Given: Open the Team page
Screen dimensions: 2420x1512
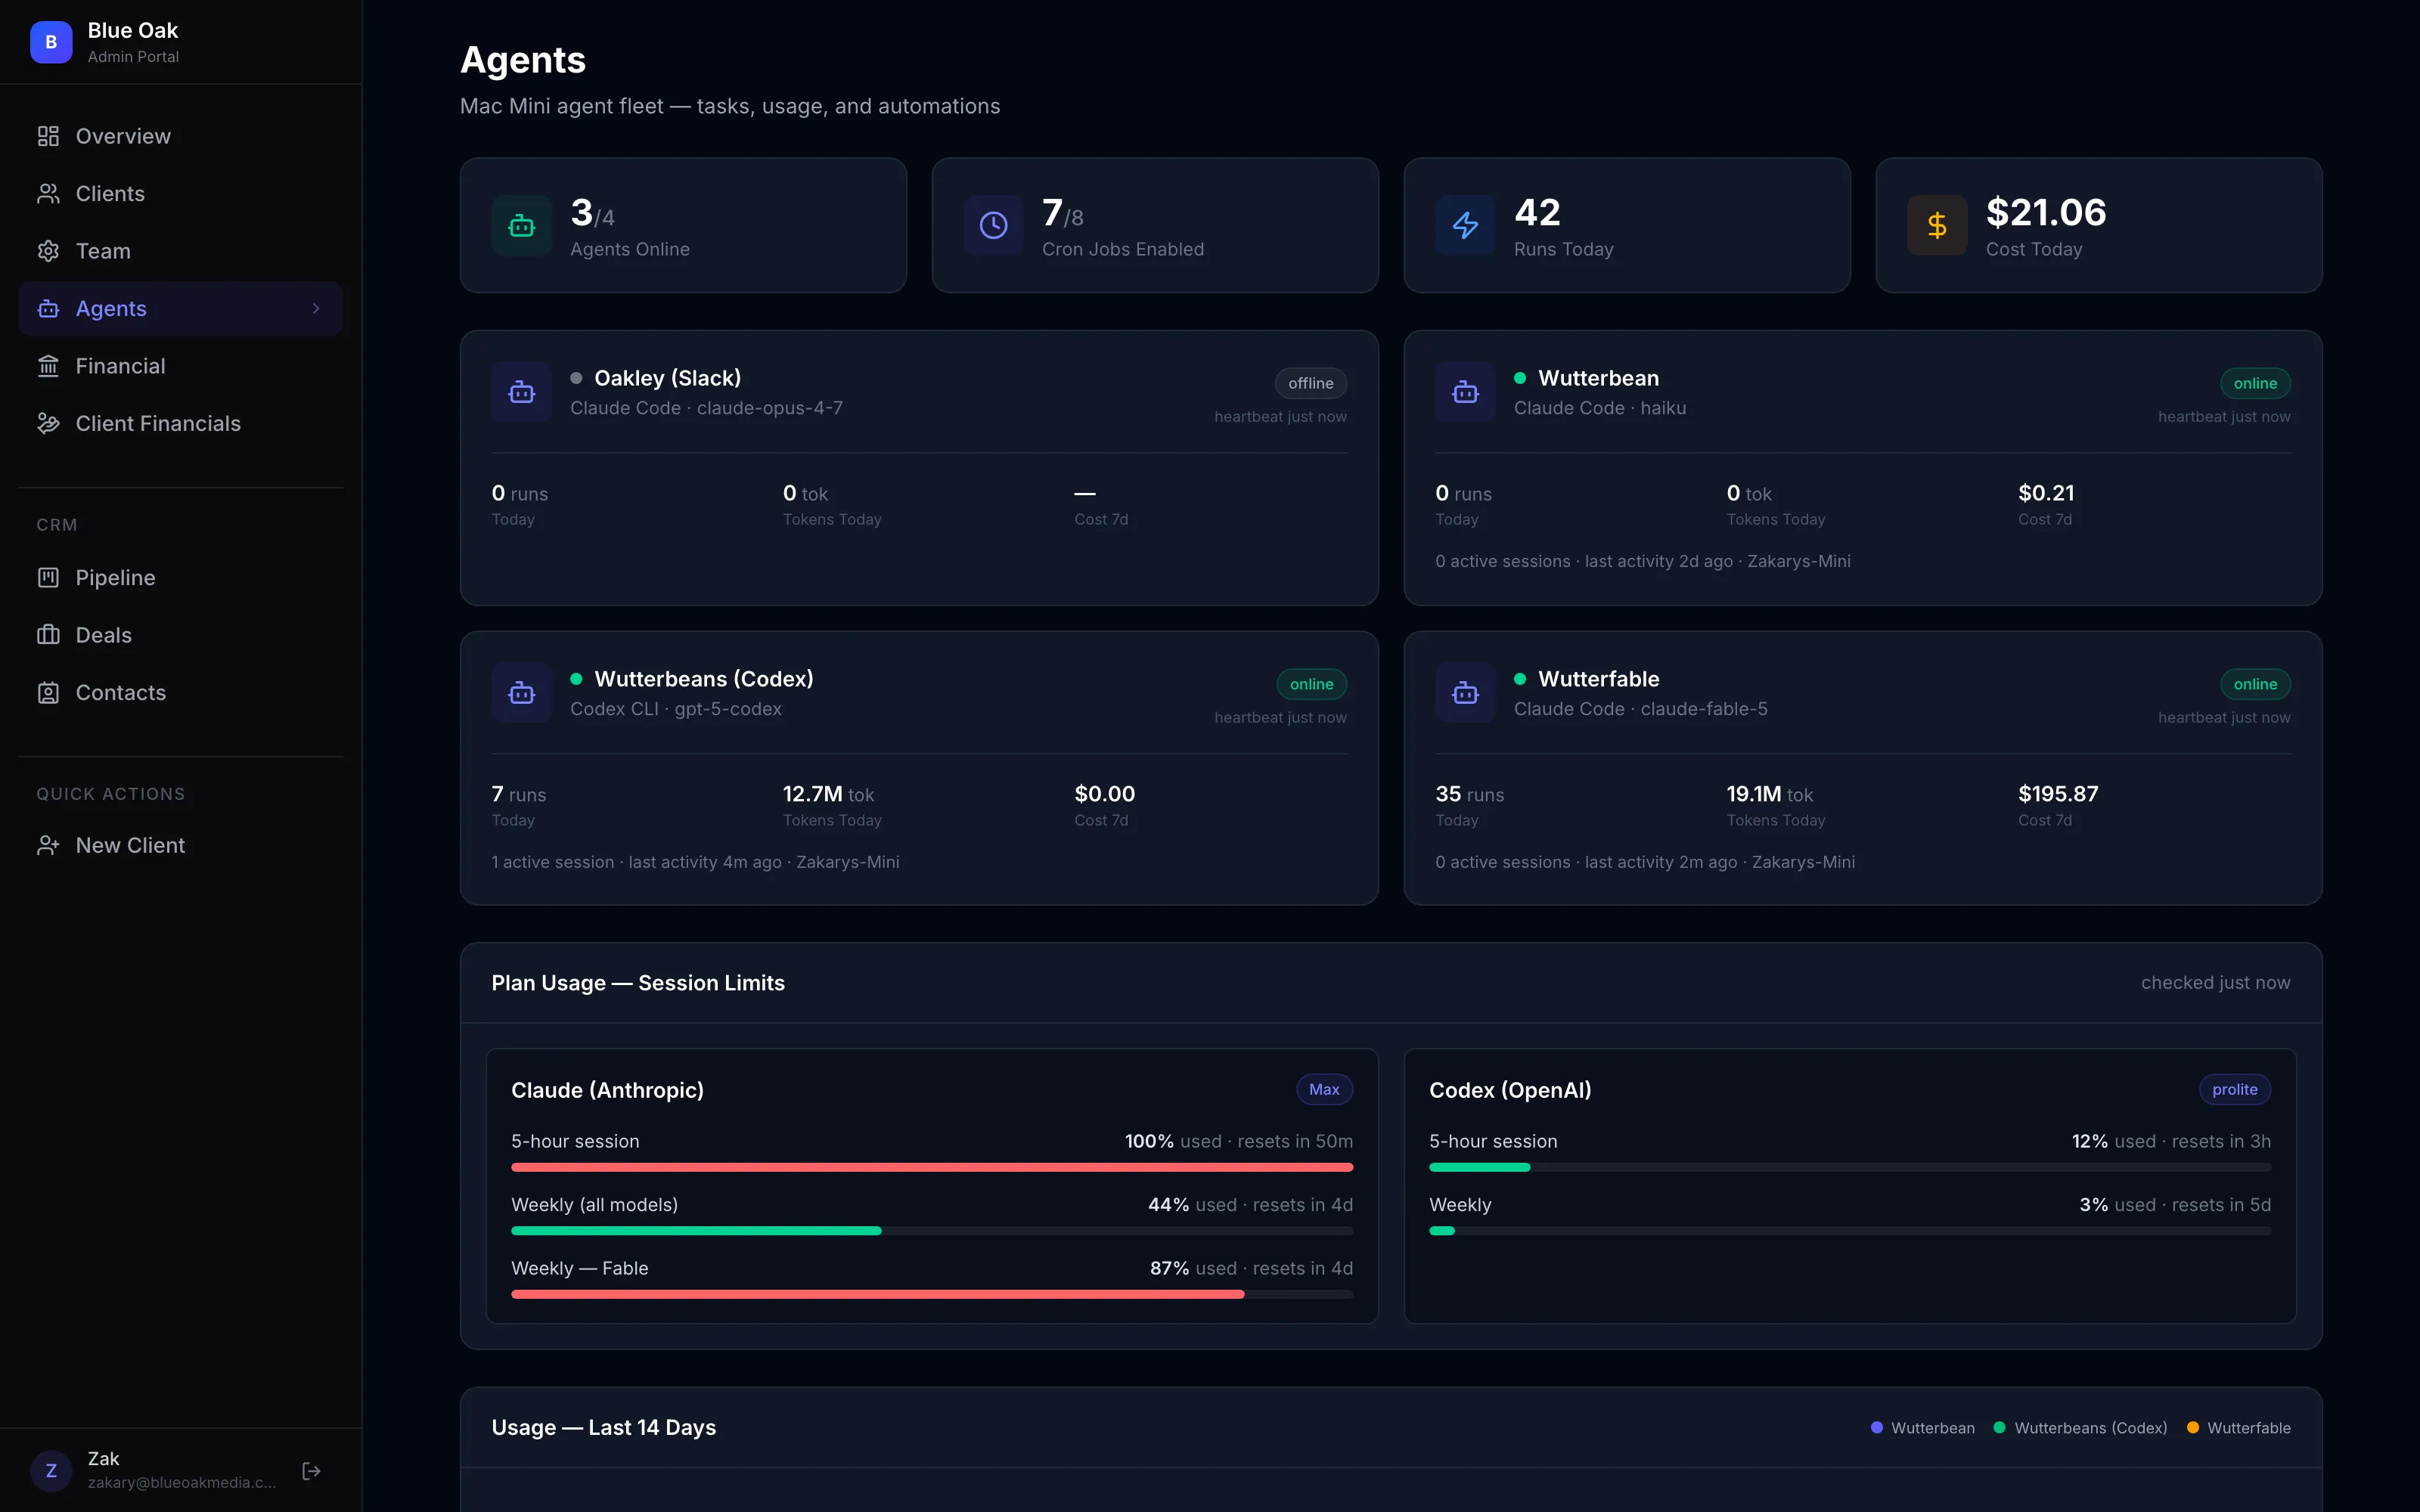Looking at the screenshot, I should pyautogui.click(x=180, y=251).
